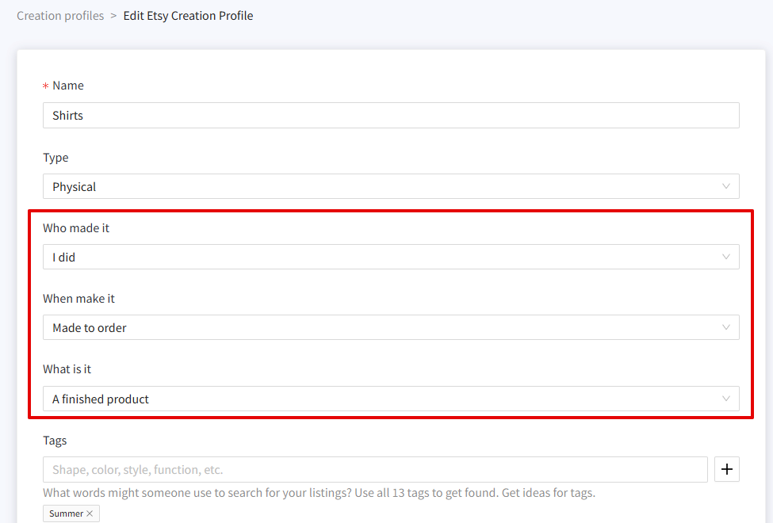Remove the Summer tag with its X icon

pos(90,513)
